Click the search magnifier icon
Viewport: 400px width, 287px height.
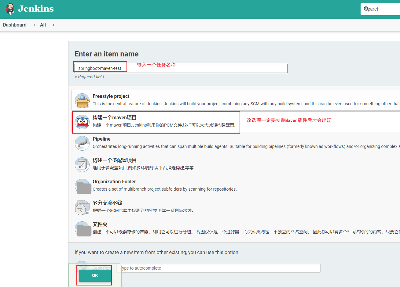click(x=366, y=9)
